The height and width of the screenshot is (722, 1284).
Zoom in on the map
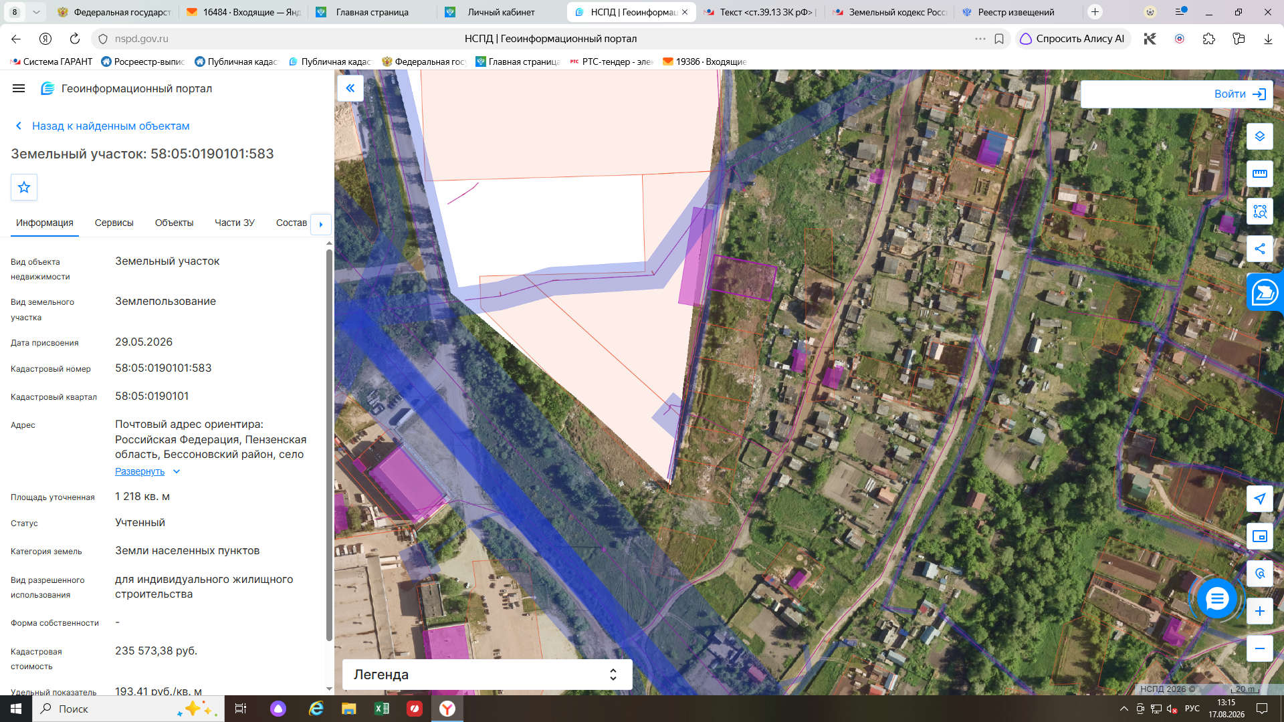click(1259, 611)
